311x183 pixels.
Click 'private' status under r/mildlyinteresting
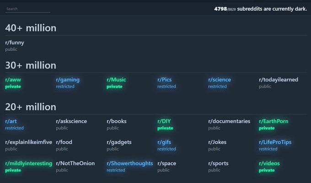coord(13,170)
